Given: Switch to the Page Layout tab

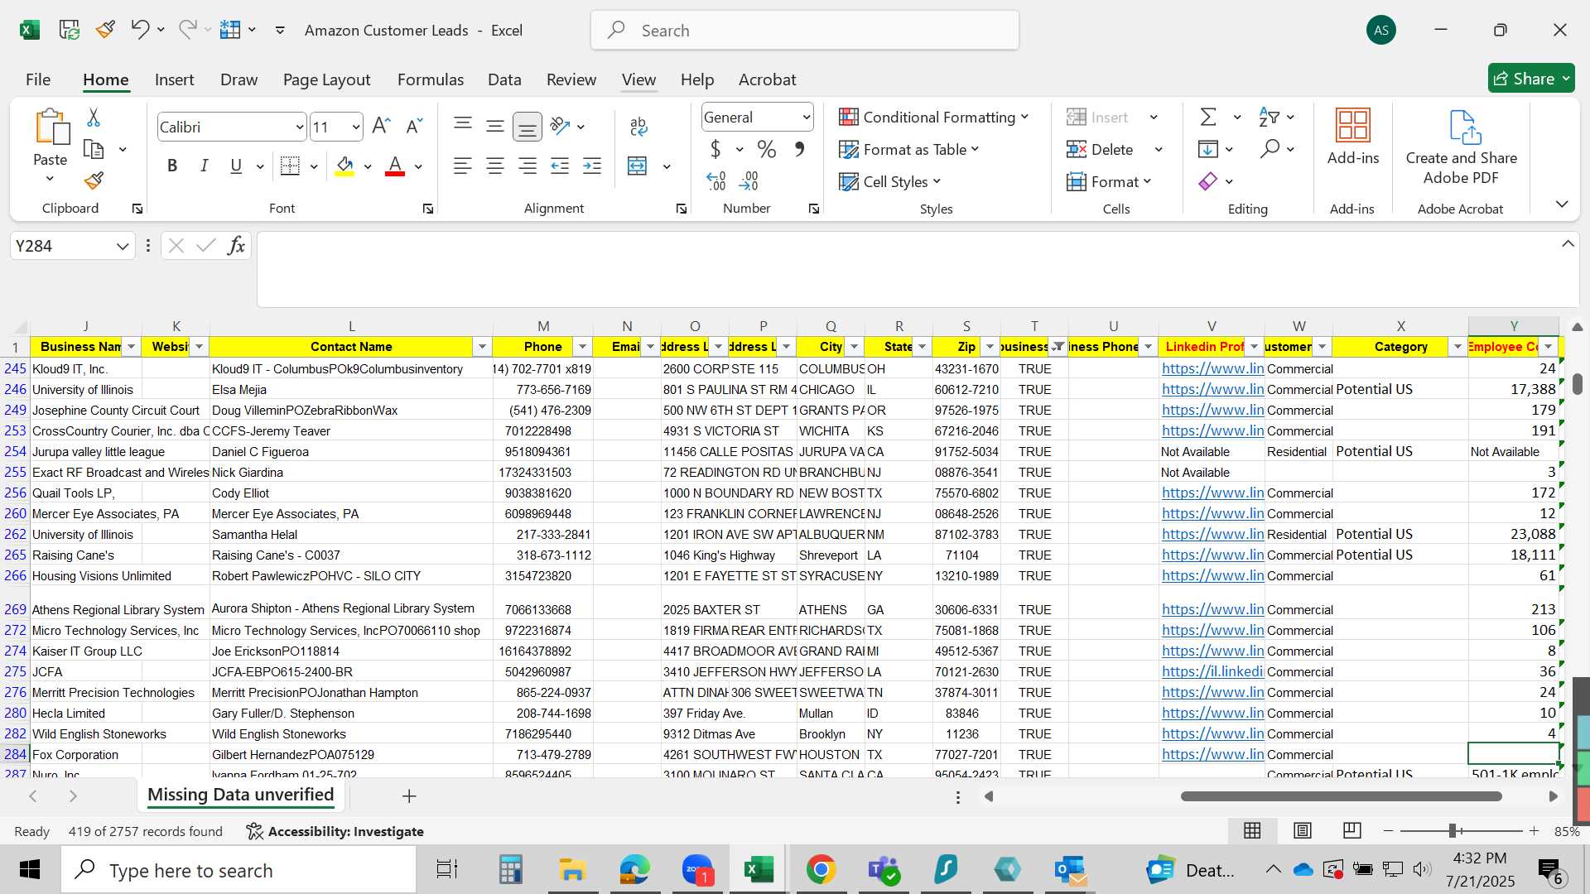Looking at the screenshot, I should tap(326, 79).
